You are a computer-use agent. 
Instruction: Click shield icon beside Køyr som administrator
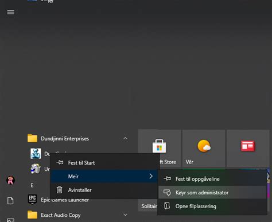167,192
